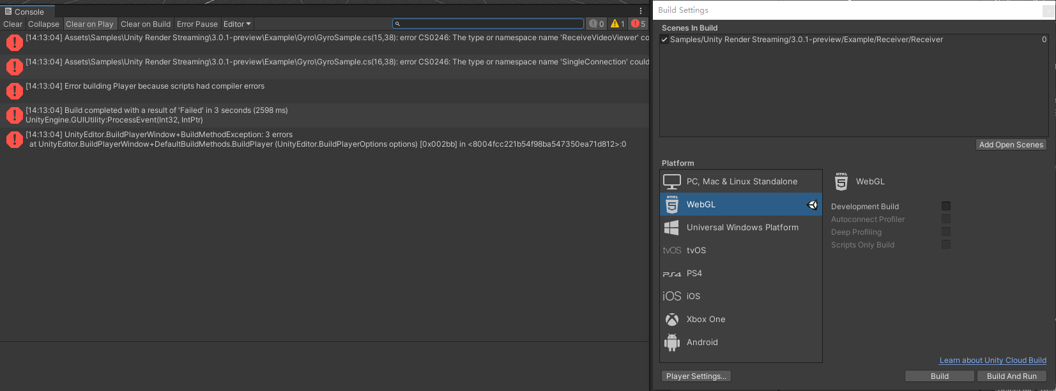This screenshot has width=1056, height=391.
Task: Open the Console panel three-dot menu
Action: (641, 11)
